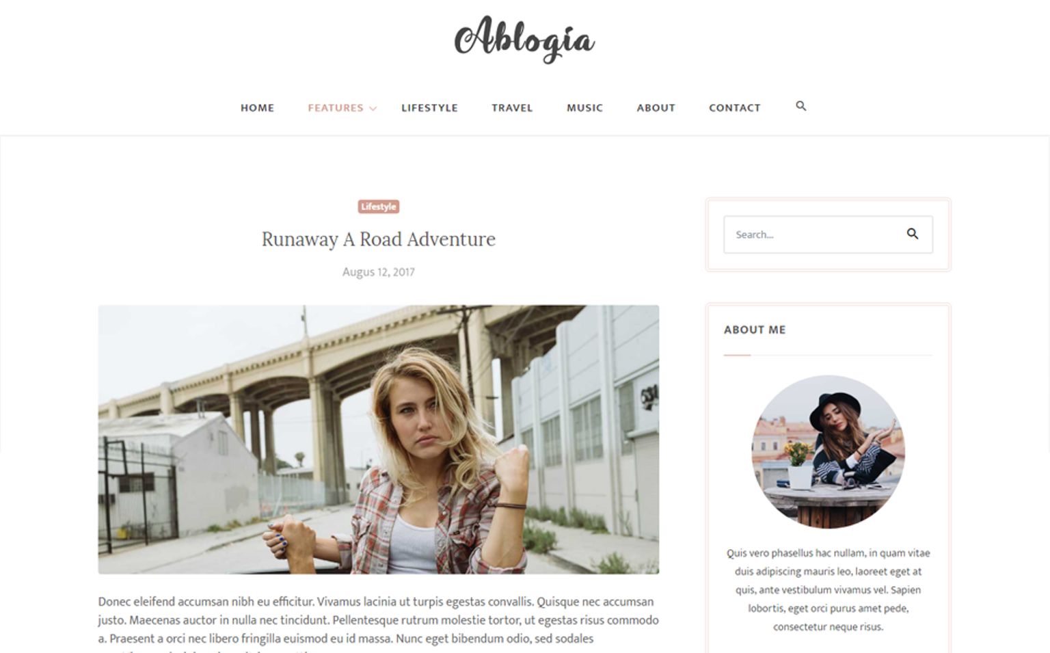This screenshot has height=653, width=1050.
Task: Open the featured post photo of woman
Action: click(x=378, y=439)
